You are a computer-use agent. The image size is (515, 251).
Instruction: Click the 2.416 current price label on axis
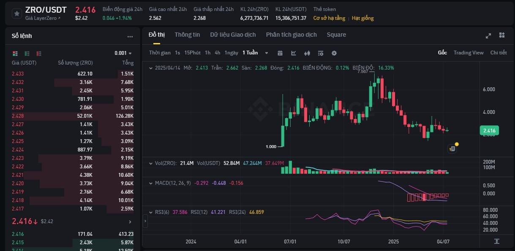pos(489,131)
